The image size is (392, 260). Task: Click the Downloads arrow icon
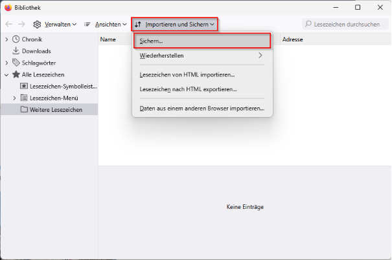point(16,50)
